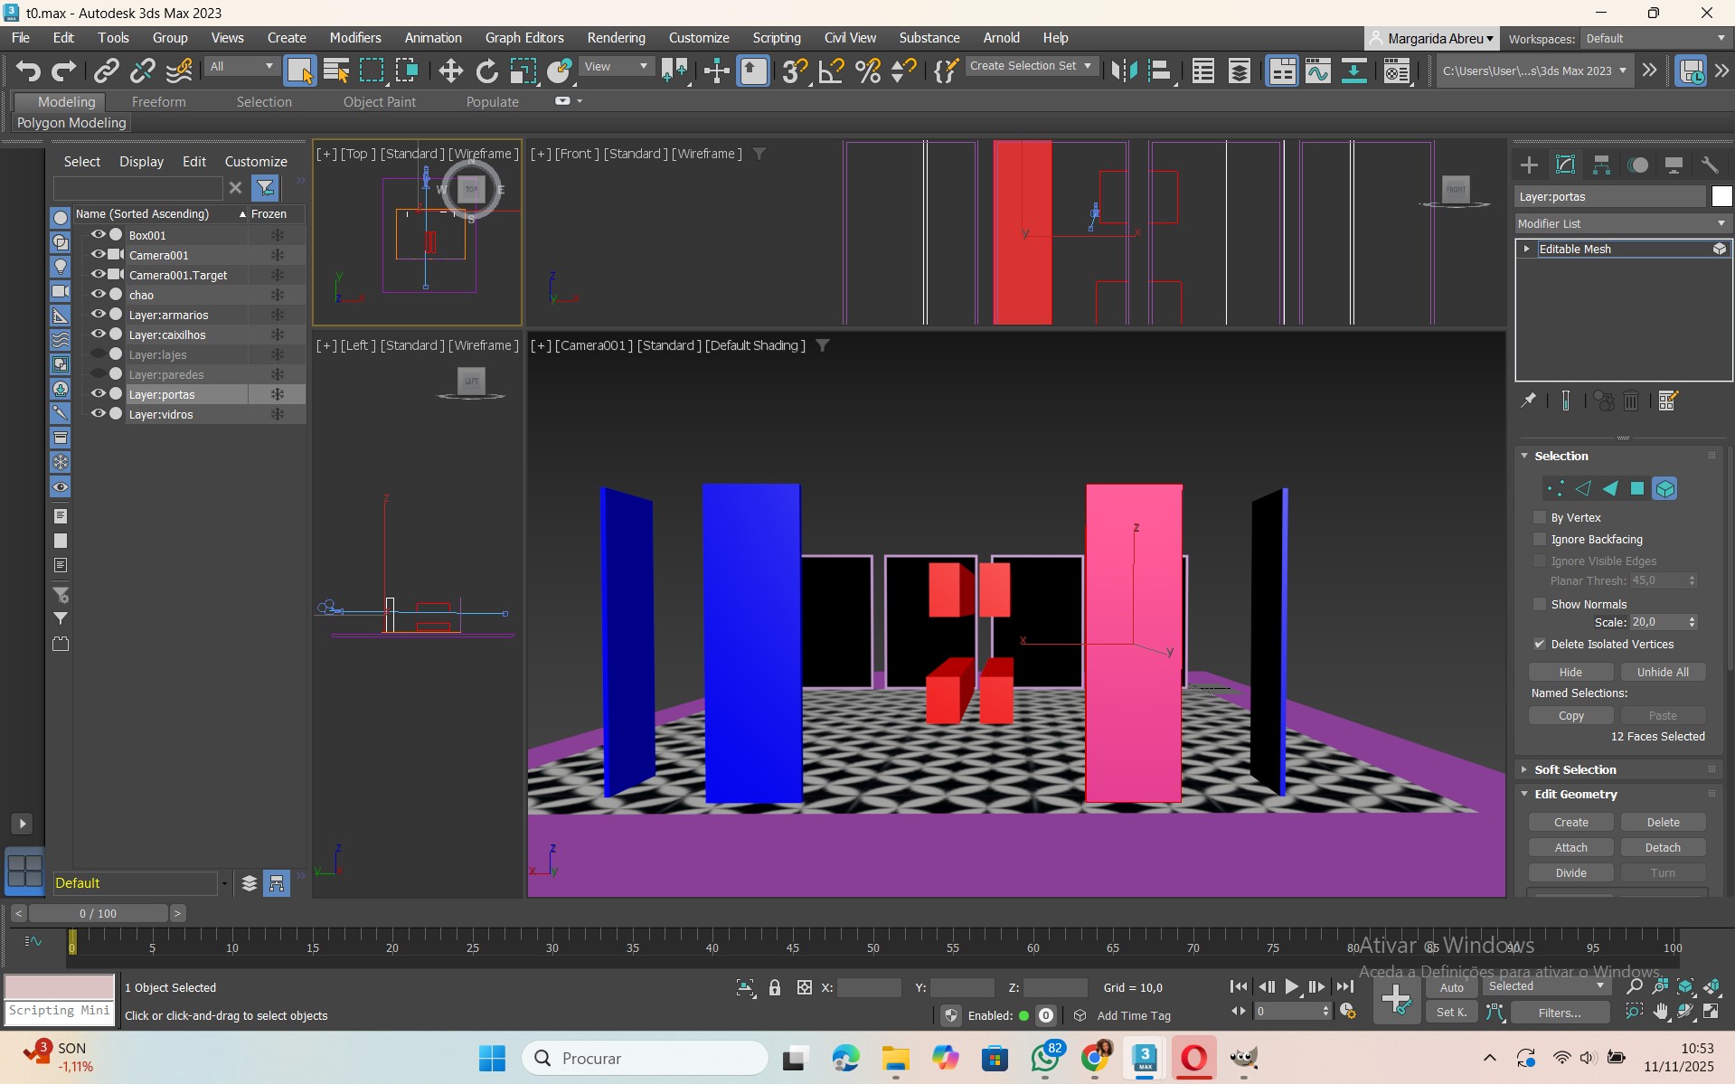Viewport: 1735px width, 1084px height.
Task: Open the Rendering menu
Action: pos(616,38)
